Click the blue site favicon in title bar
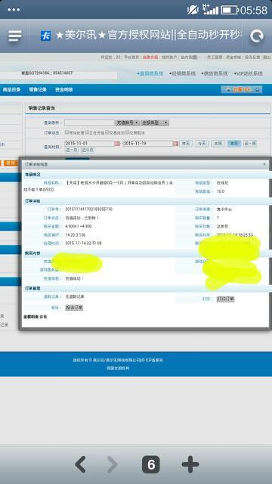Image resolution: width=272 pixels, height=484 pixels. (x=45, y=36)
